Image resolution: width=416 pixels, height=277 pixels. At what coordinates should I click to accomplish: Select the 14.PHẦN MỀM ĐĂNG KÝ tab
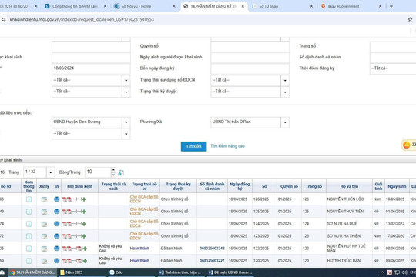213,6
